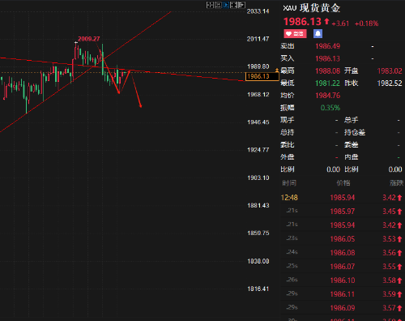Click the 均价 average price 1984.76
405x321 pixels.
coord(327,96)
